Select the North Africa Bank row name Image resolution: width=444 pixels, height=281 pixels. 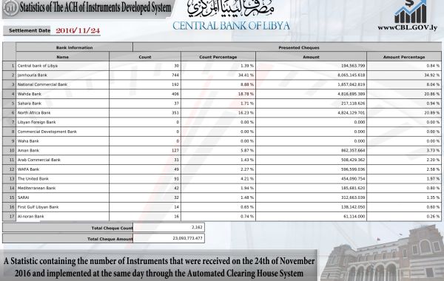(x=34, y=112)
